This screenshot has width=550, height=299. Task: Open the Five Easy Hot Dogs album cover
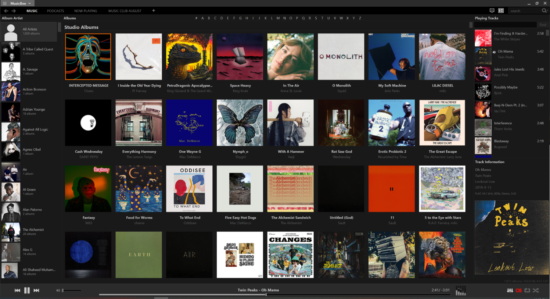[x=240, y=189]
